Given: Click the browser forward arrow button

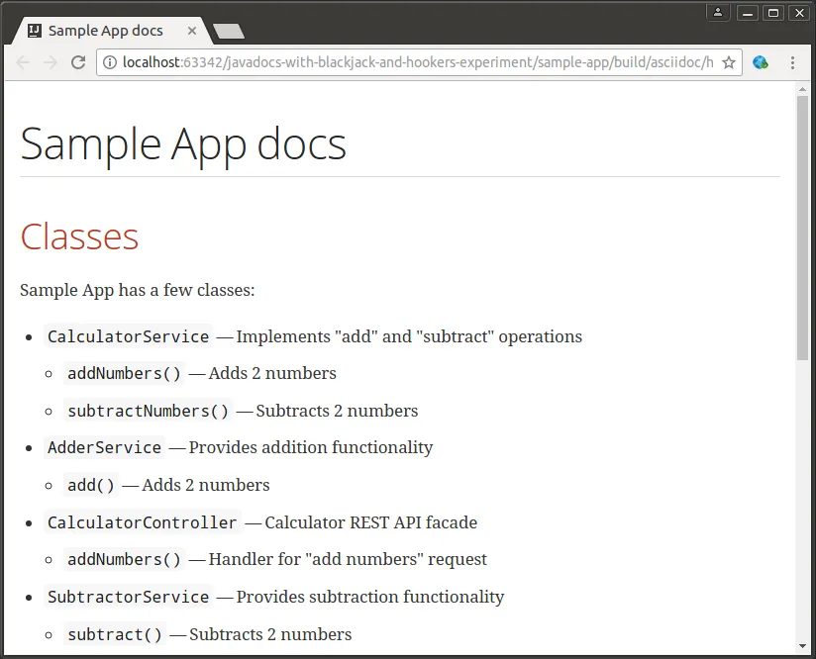Looking at the screenshot, I should click(51, 62).
